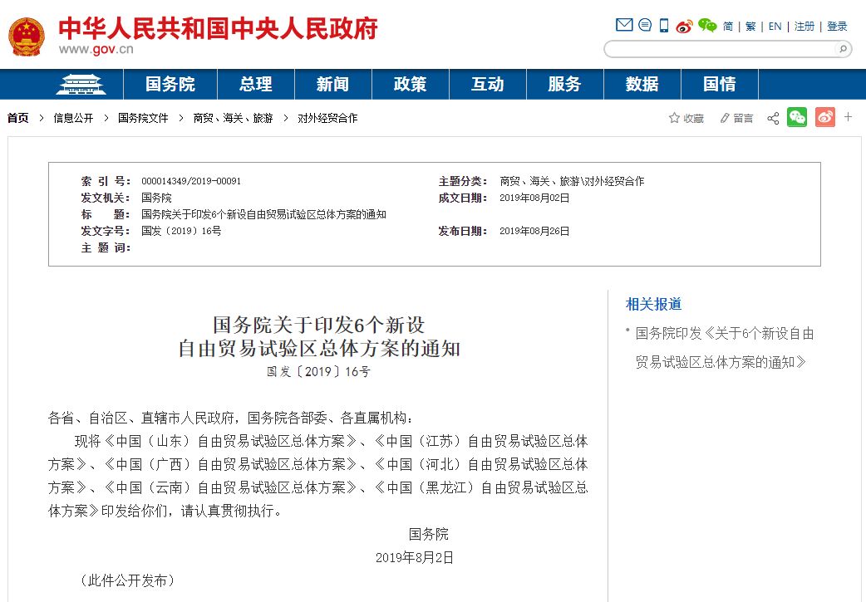Screen dimensions: 866x602
Task: Click the title row in the info box
Action: point(234,214)
